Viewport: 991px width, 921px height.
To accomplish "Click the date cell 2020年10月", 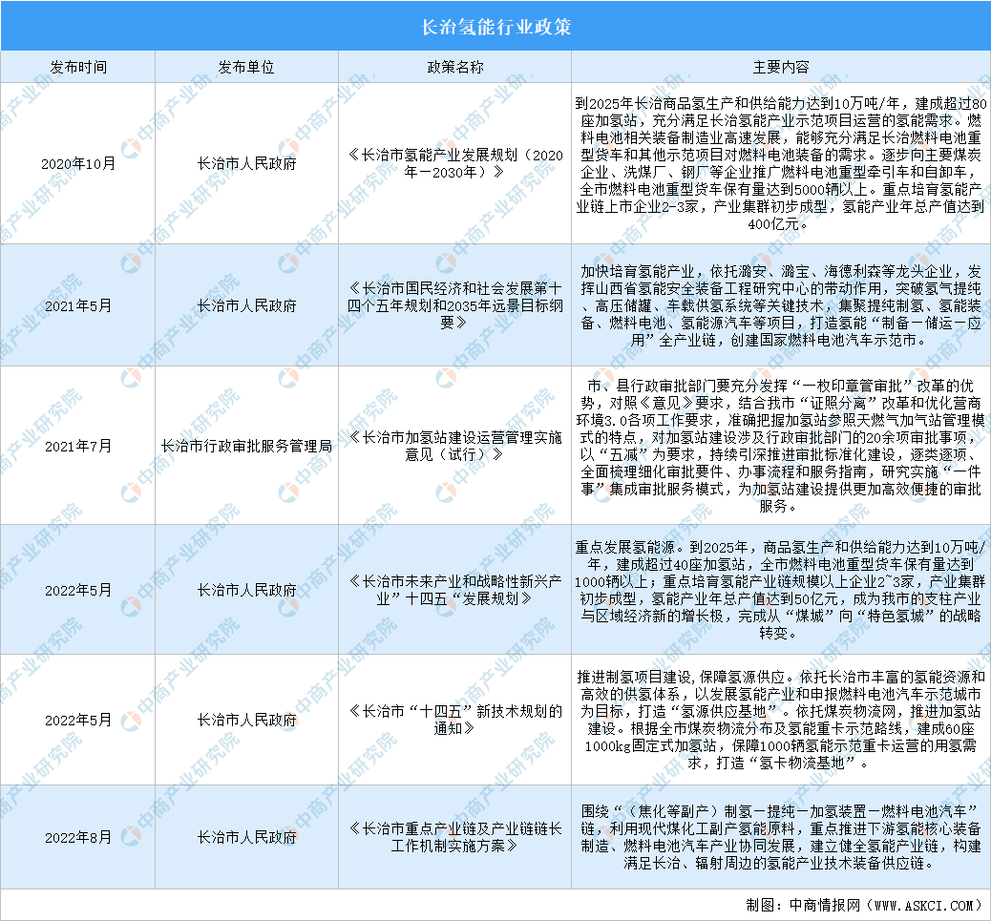I will [77, 163].
